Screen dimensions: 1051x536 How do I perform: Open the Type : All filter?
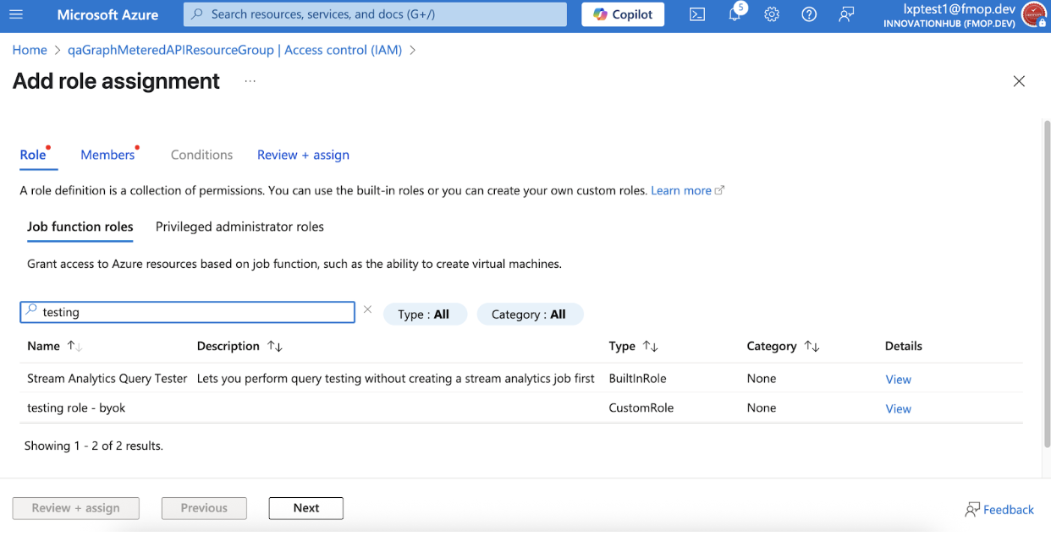[423, 314]
